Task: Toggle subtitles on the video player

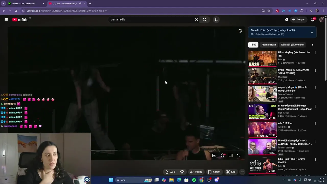Action: coord(214,155)
